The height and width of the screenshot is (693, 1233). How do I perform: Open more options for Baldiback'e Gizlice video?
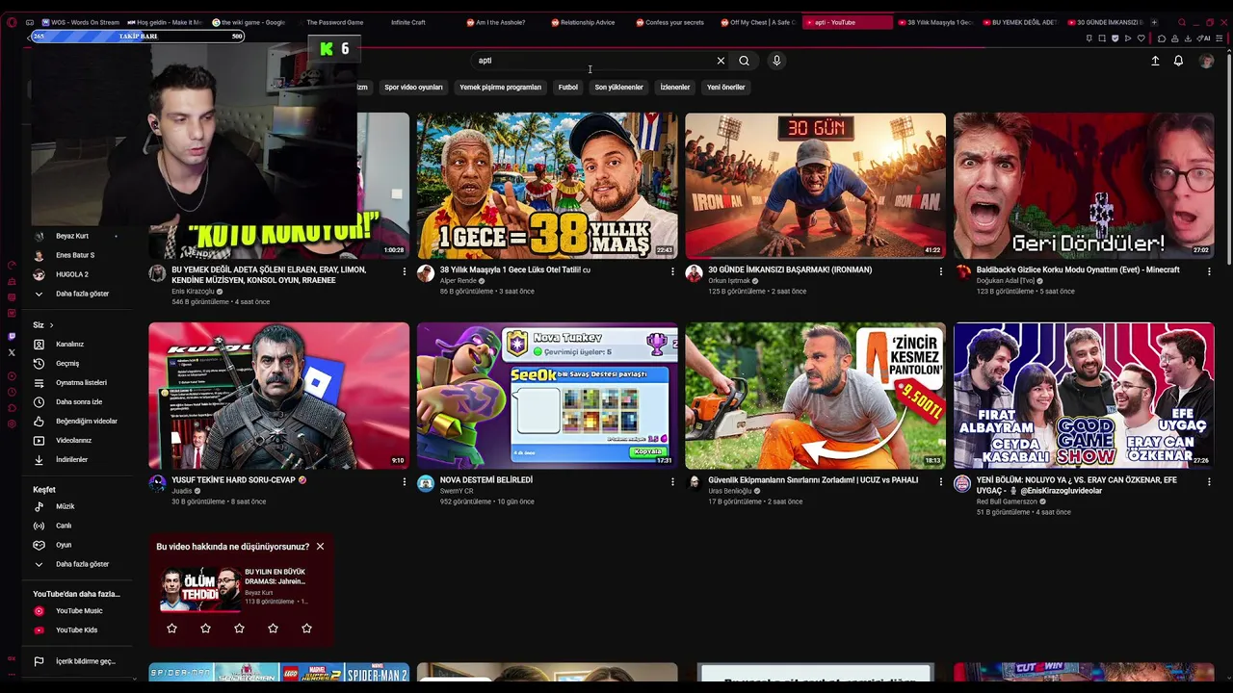(x=1209, y=271)
